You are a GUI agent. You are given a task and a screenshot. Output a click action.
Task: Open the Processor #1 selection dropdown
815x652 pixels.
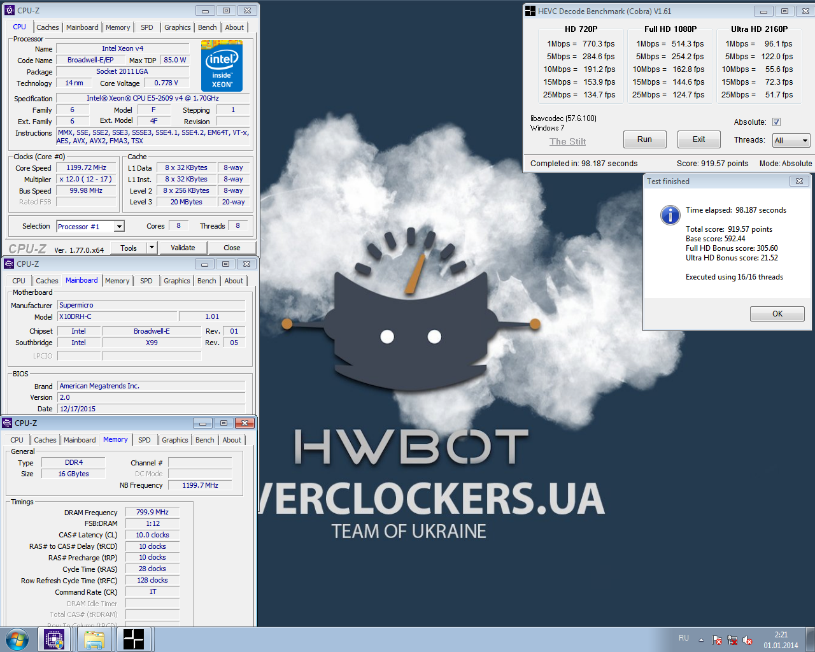click(90, 226)
